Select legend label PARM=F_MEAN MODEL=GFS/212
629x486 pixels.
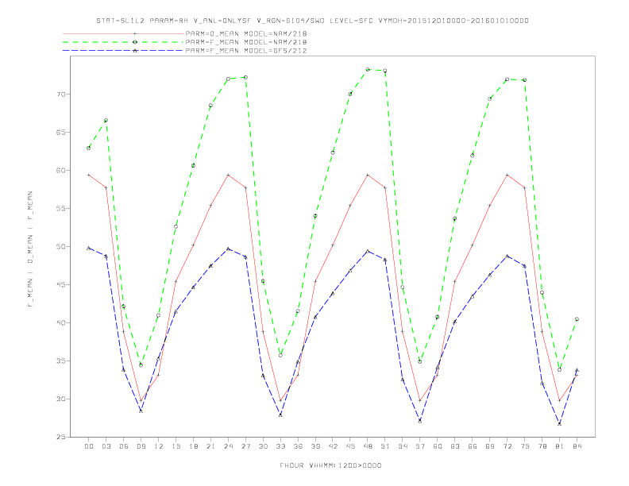point(246,51)
